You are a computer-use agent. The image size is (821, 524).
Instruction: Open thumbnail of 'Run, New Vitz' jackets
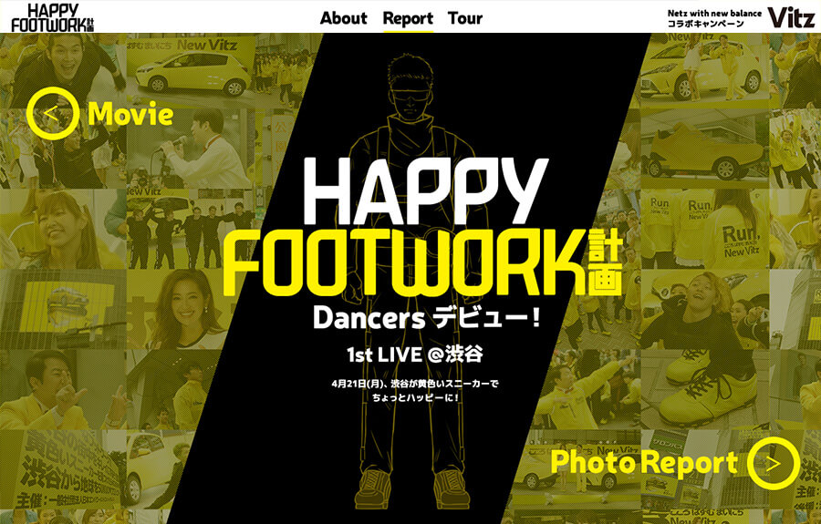point(705,229)
